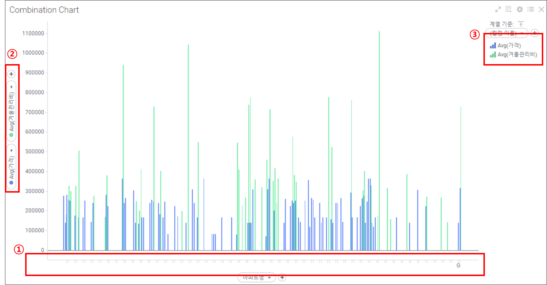Close the Combination Chart visualization

[x=541, y=10]
